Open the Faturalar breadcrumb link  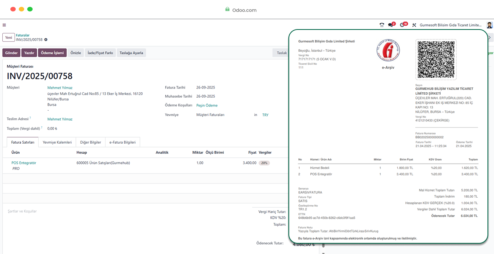coord(23,35)
